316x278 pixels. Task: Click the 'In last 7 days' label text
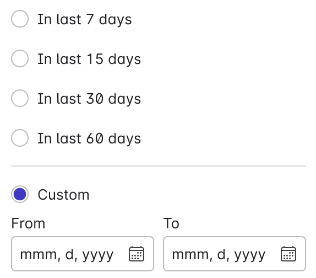tap(85, 20)
